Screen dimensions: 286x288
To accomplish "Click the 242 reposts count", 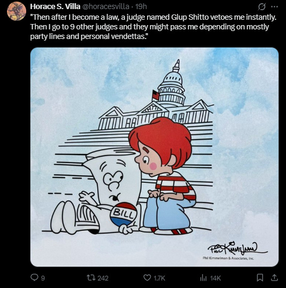I will click(103, 278).
